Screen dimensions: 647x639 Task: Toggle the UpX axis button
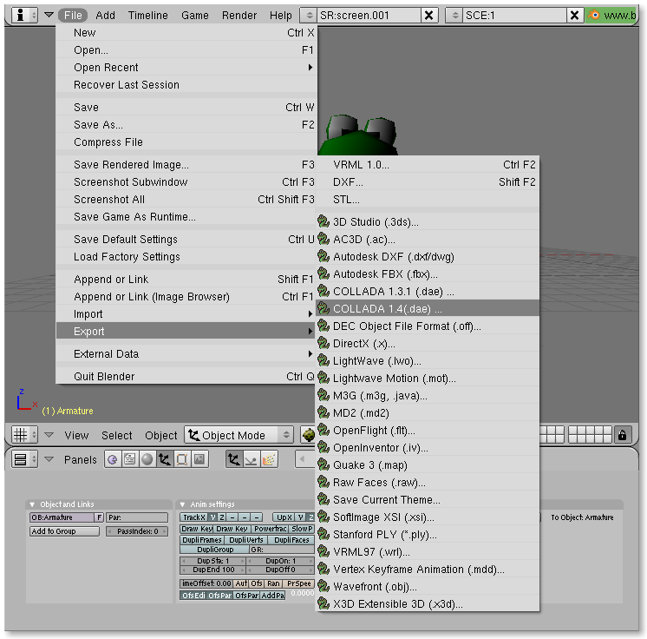pos(284,517)
